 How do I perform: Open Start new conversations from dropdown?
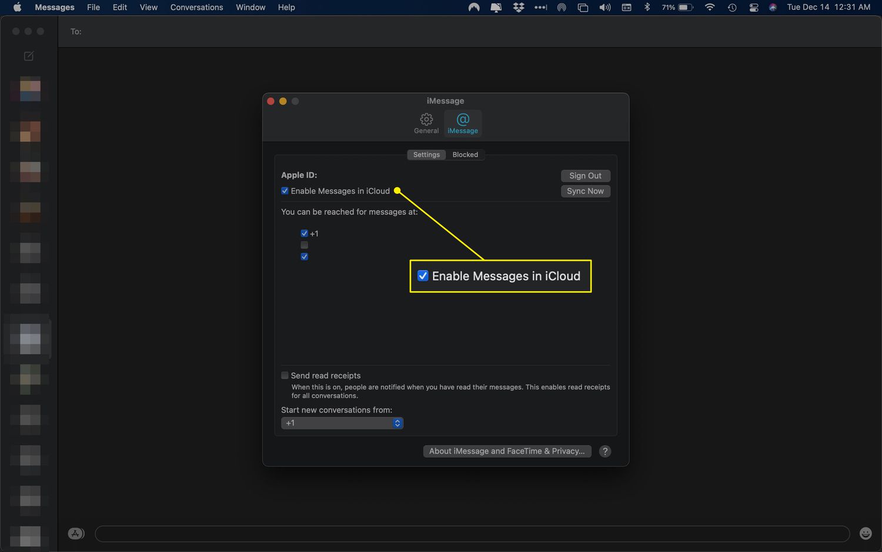pyautogui.click(x=342, y=423)
